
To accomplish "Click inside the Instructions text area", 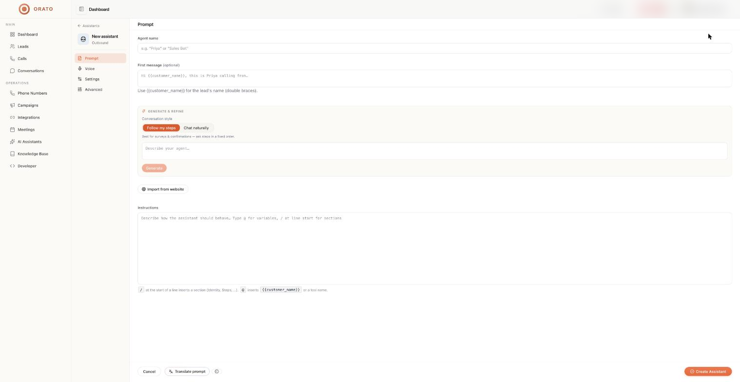I will coord(434,248).
